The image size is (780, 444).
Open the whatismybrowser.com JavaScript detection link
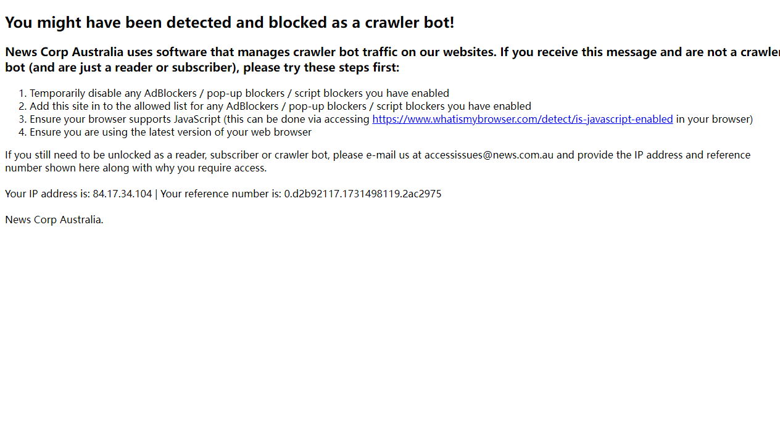click(522, 119)
